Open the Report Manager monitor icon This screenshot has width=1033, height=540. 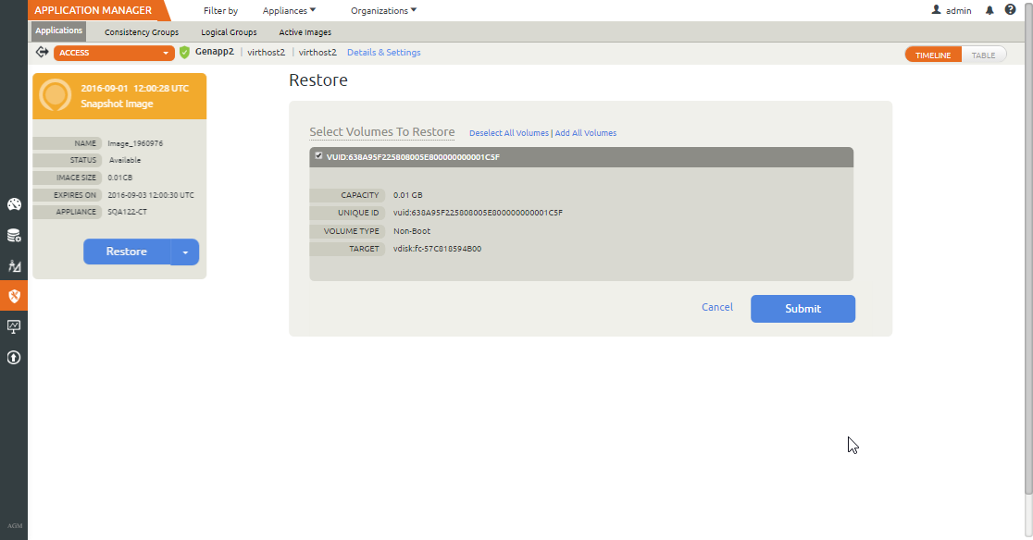tap(14, 327)
